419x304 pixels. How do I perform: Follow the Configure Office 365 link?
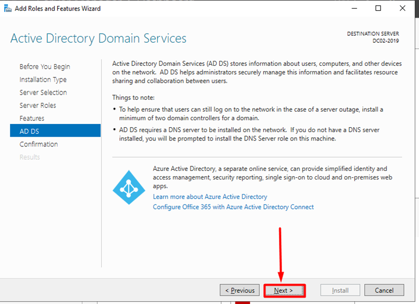coord(233,207)
